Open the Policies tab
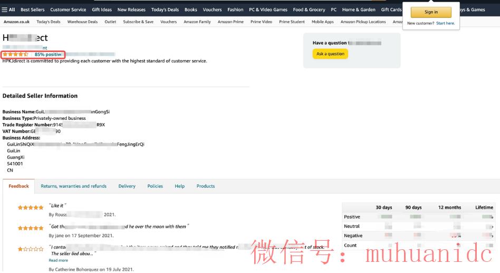This screenshot has height=273, width=500. (155, 186)
